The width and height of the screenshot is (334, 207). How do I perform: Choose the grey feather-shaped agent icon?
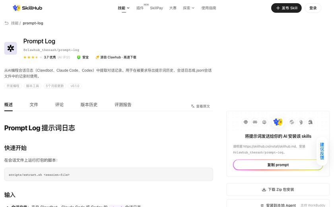301,122
